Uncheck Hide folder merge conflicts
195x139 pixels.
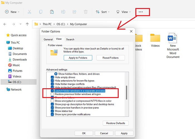click(x=52, y=84)
